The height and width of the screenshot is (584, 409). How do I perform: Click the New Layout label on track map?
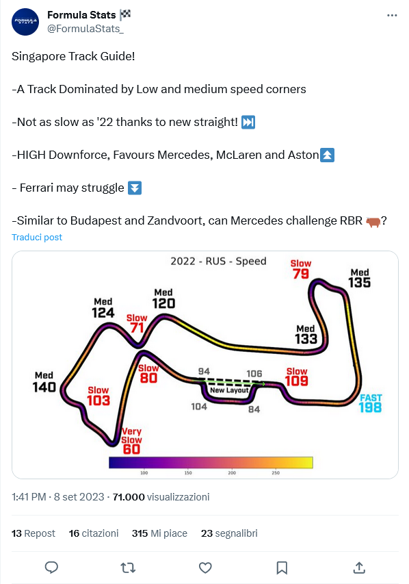point(229,390)
